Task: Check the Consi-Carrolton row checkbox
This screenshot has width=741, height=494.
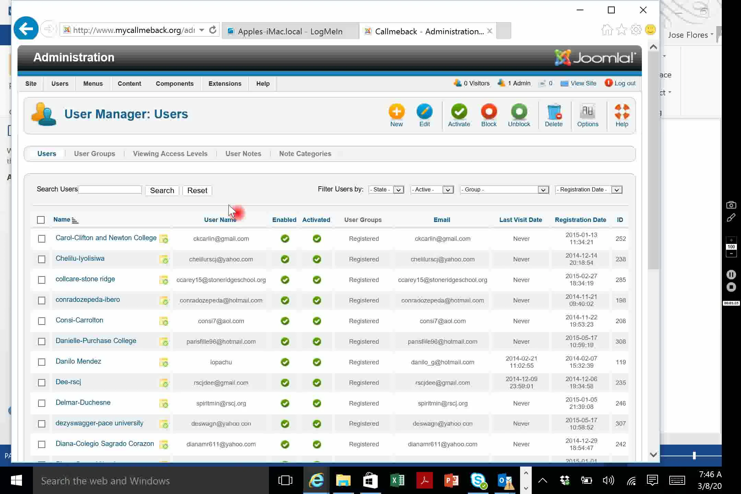Action: [x=42, y=321]
